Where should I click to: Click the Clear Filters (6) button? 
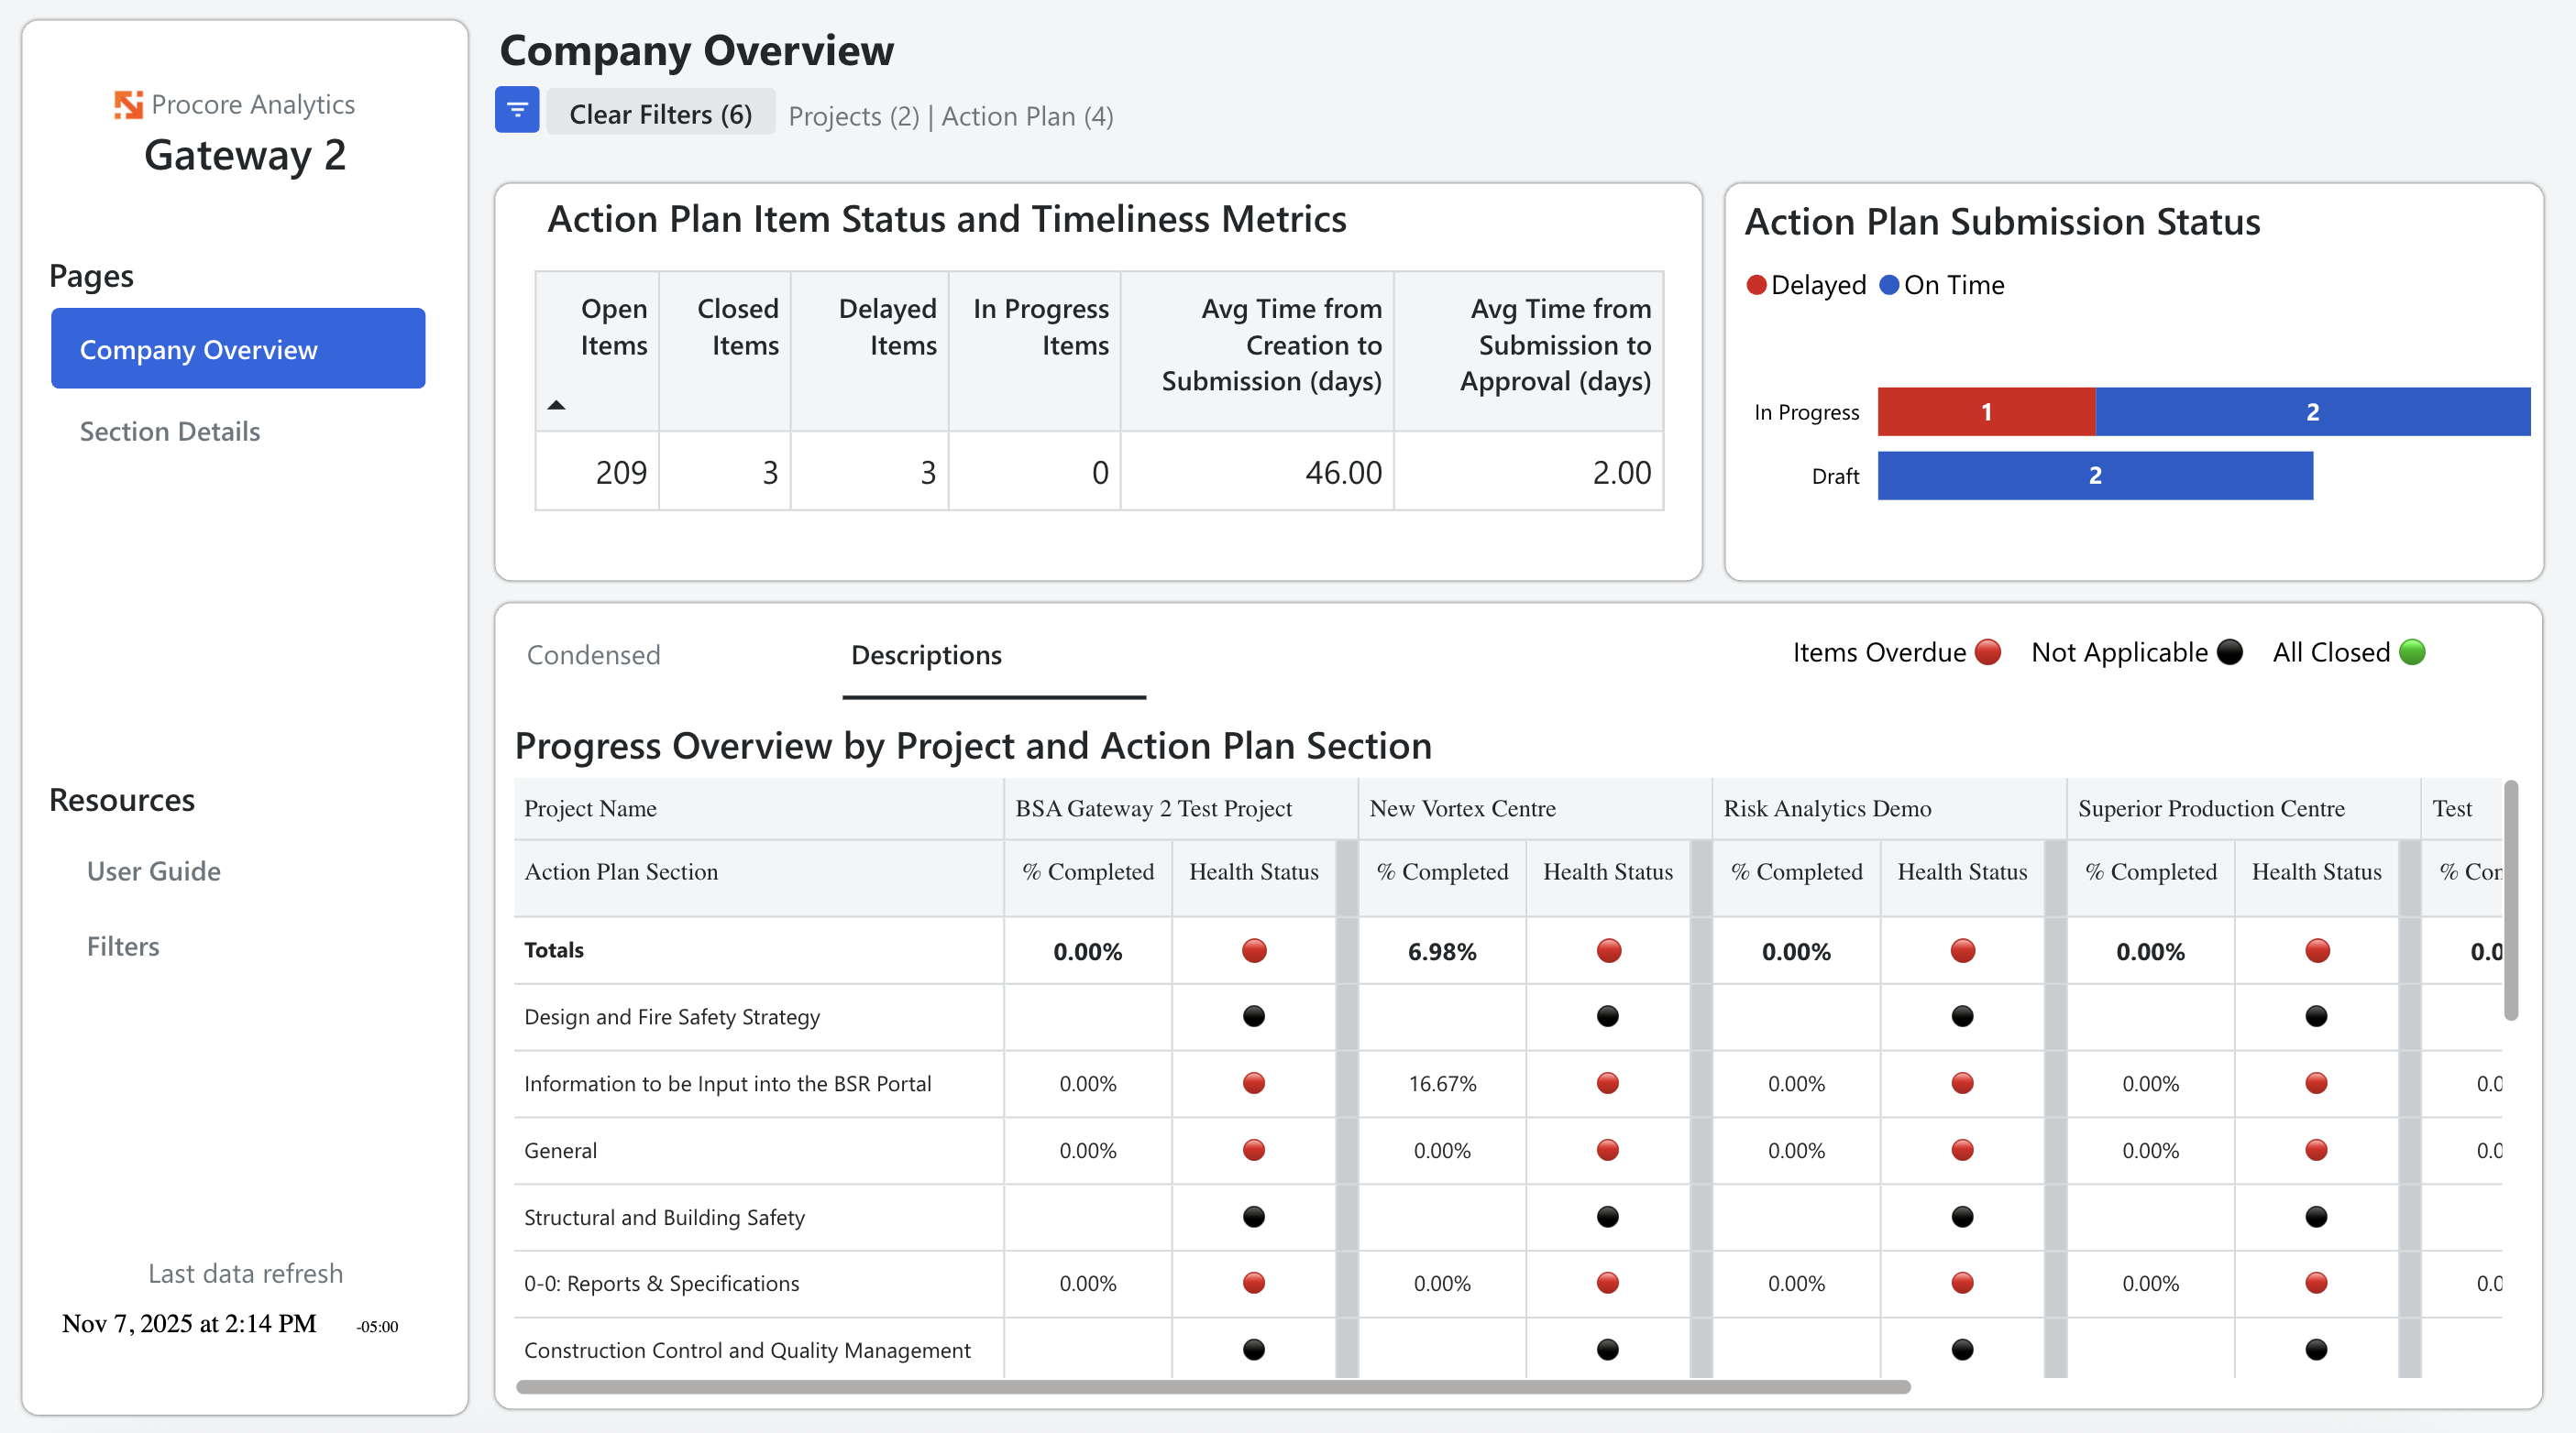coord(660,113)
